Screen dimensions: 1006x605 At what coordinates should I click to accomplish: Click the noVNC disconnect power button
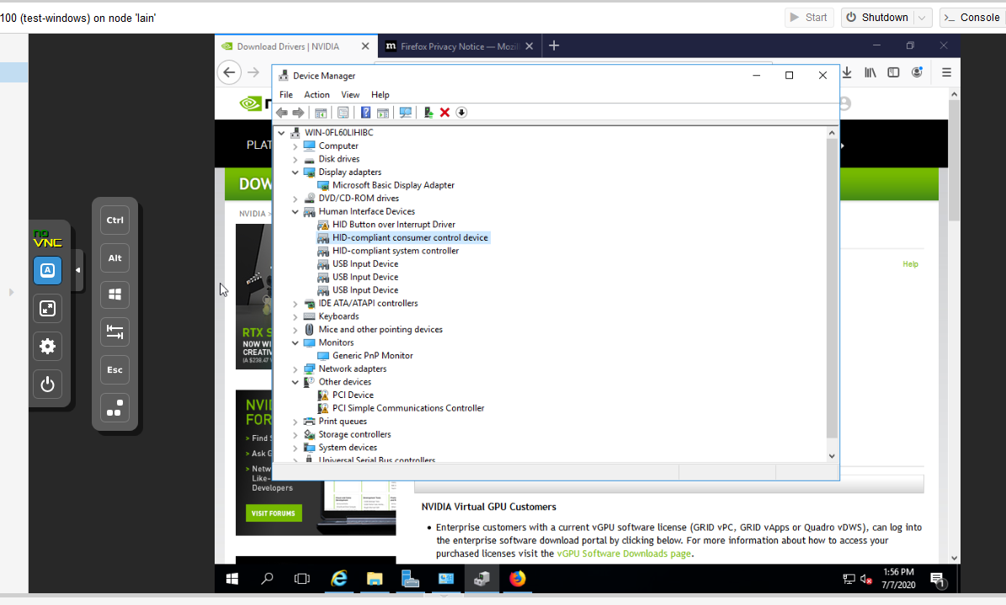click(x=47, y=385)
